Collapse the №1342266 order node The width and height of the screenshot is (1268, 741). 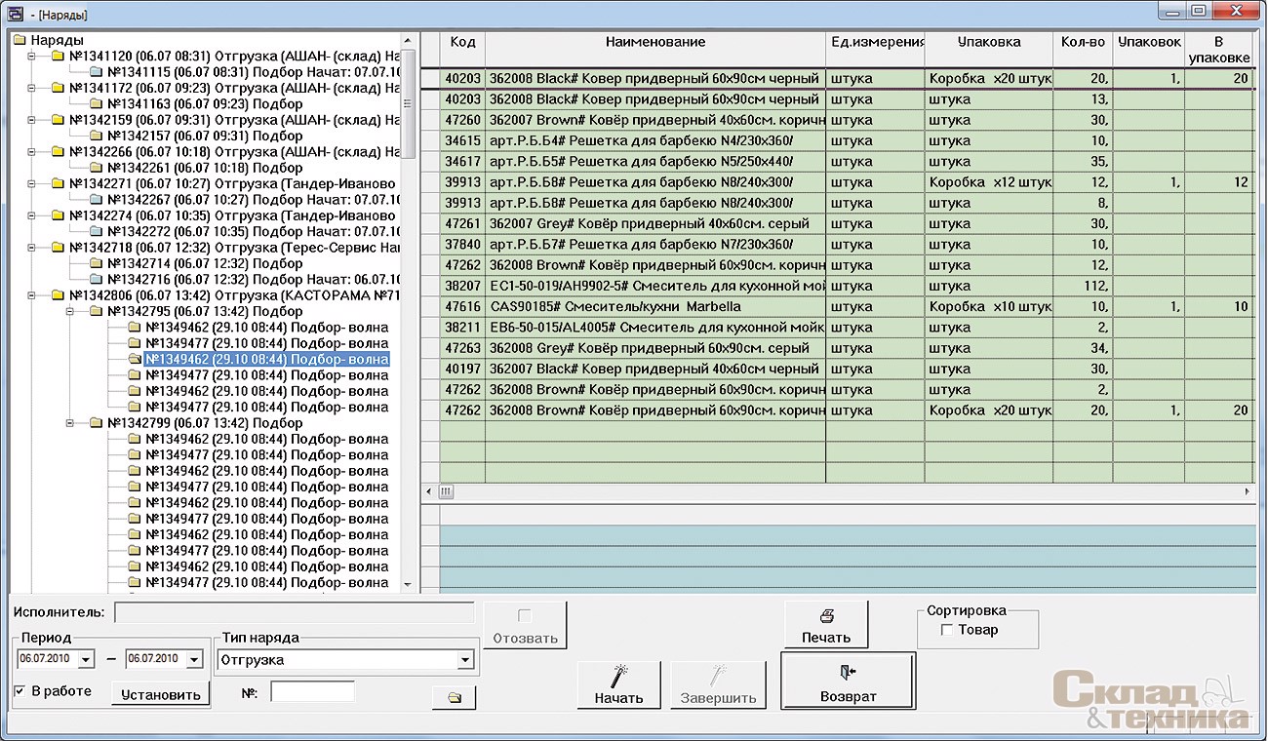pos(32,151)
